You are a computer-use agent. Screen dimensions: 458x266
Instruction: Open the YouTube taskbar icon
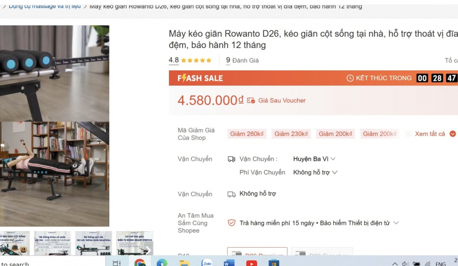(x=251, y=263)
